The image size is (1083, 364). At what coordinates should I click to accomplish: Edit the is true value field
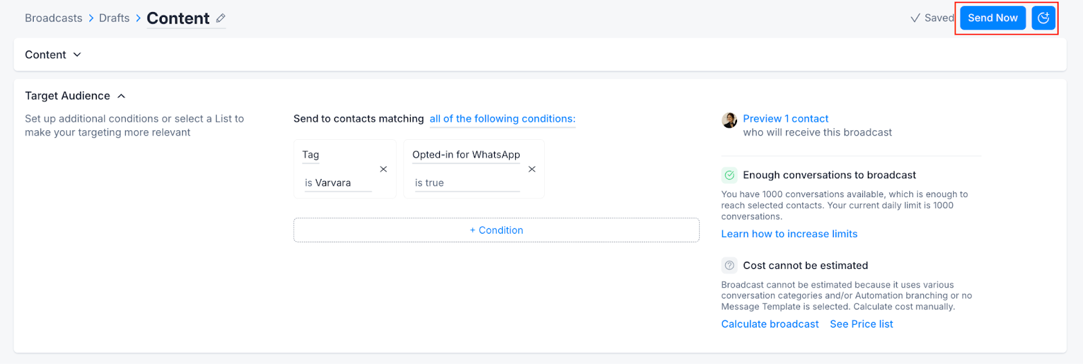pos(466,183)
